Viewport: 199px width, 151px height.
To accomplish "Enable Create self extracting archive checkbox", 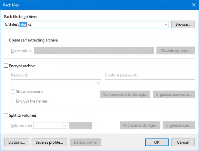I will (6, 40).
